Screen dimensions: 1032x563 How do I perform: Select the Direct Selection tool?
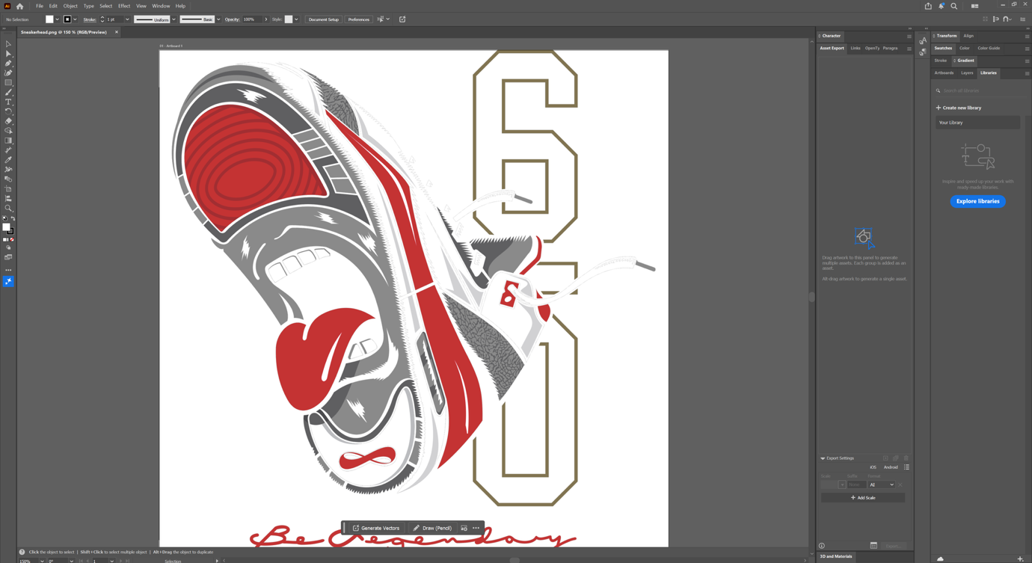click(x=8, y=54)
